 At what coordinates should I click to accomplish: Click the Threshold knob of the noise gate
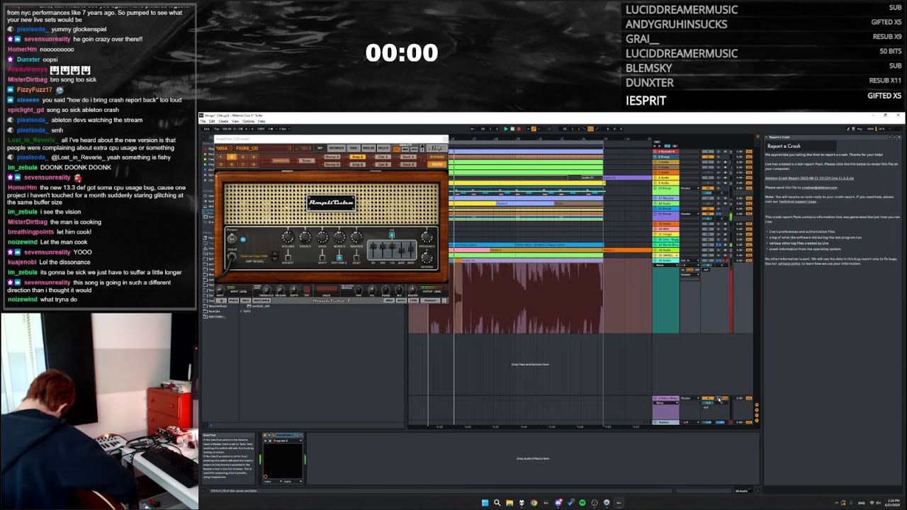[x=266, y=290]
